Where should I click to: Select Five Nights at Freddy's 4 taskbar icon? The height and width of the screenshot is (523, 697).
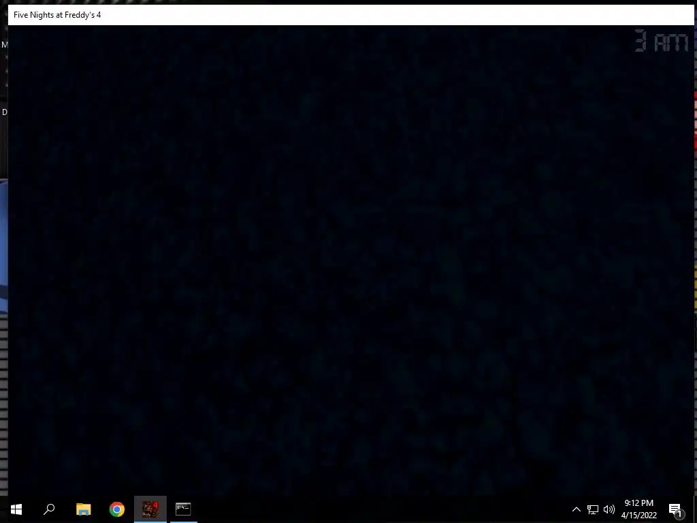click(x=150, y=509)
